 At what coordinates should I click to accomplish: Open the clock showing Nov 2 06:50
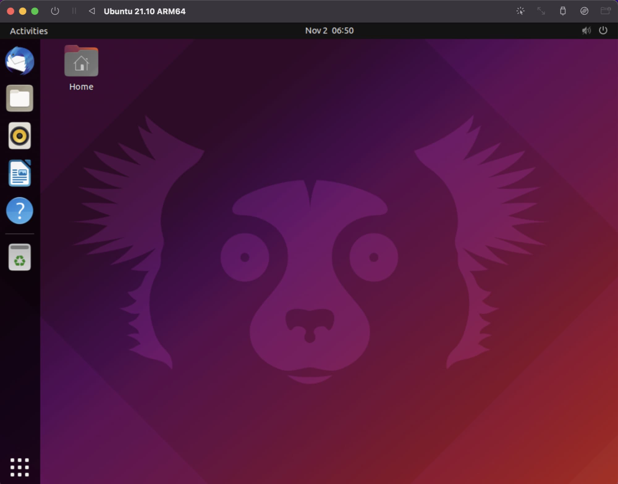[329, 31]
